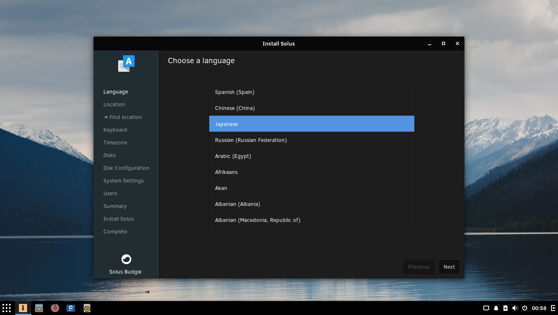Click System Settings in sidebar

(123, 181)
